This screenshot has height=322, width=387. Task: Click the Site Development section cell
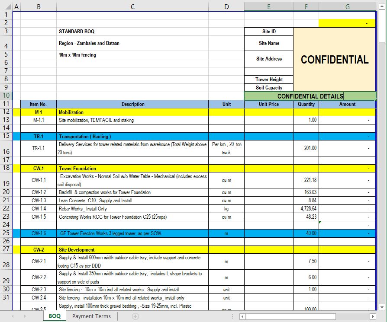coord(132,250)
